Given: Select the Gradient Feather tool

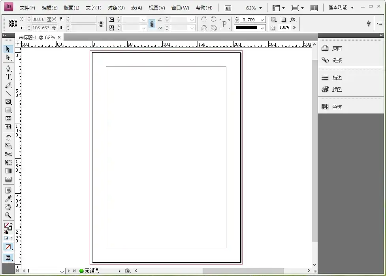Looking at the screenshot, I should point(8,179).
